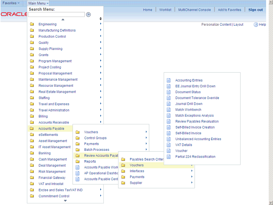Open the Favorites dropdown menu
This screenshot has width=273, height=205.
pyautogui.click(x=11, y=3)
